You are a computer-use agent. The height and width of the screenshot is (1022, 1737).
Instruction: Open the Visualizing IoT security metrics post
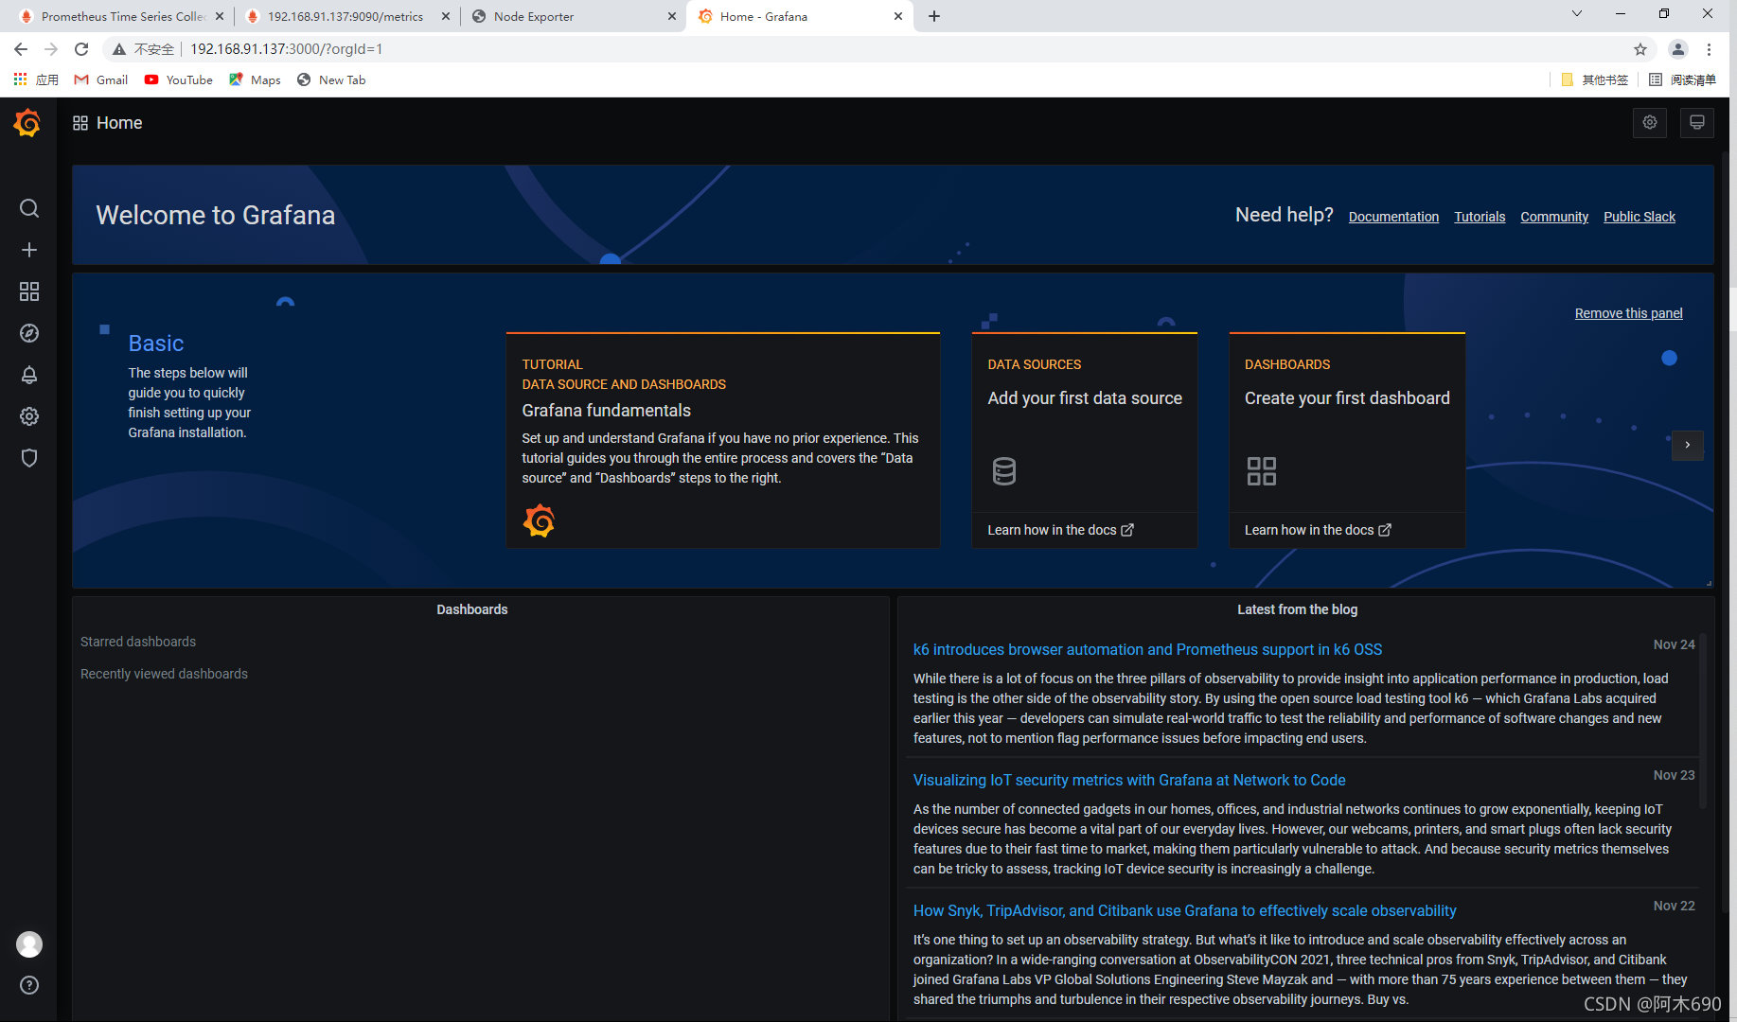(x=1129, y=780)
